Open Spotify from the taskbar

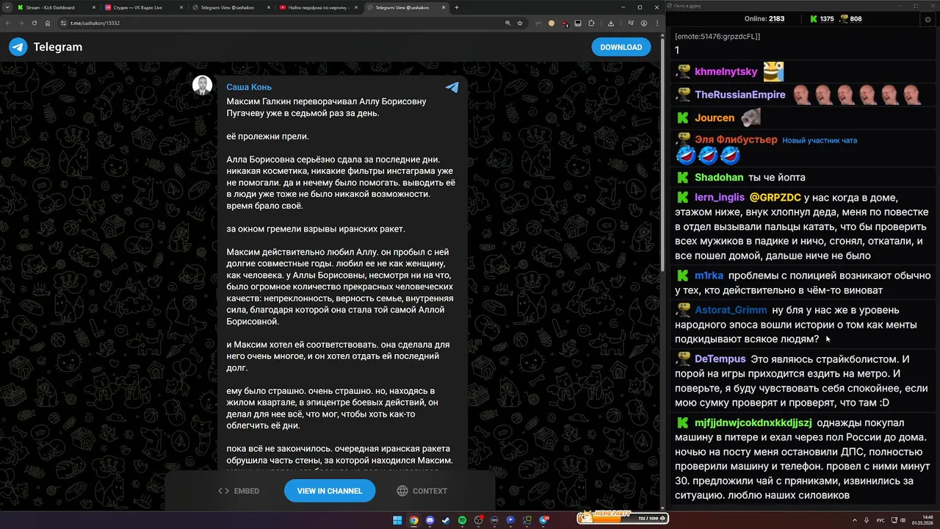pyautogui.click(x=462, y=520)
